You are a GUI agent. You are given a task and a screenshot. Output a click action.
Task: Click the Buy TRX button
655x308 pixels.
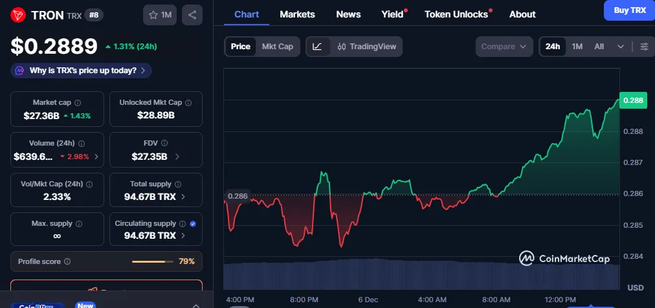coord(630,10)
